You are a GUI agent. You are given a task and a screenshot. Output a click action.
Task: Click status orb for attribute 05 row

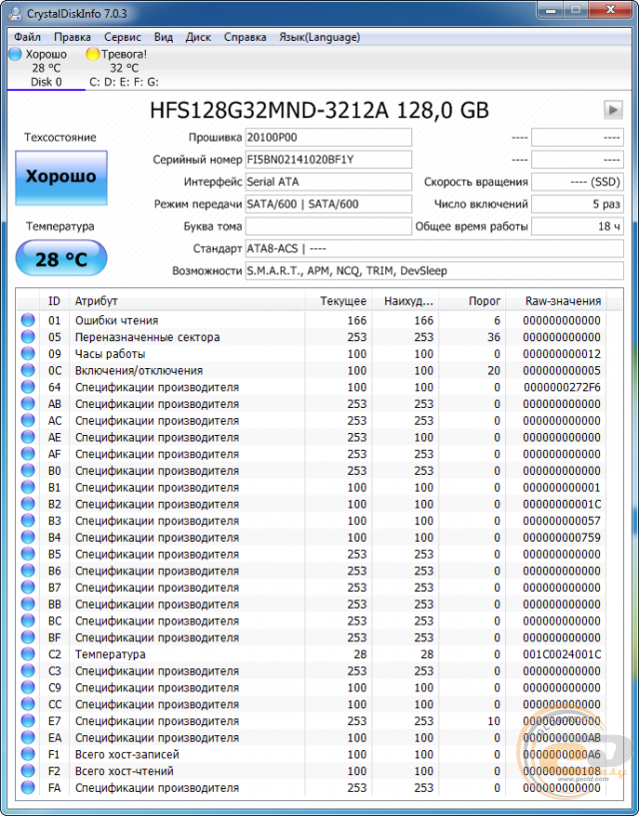28,337
